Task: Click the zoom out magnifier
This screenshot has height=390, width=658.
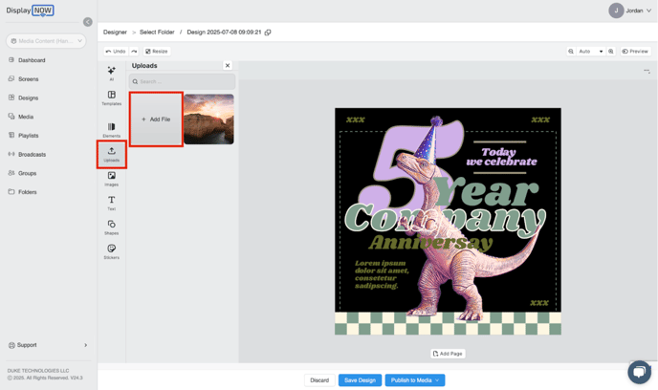Action: point(571,52)
